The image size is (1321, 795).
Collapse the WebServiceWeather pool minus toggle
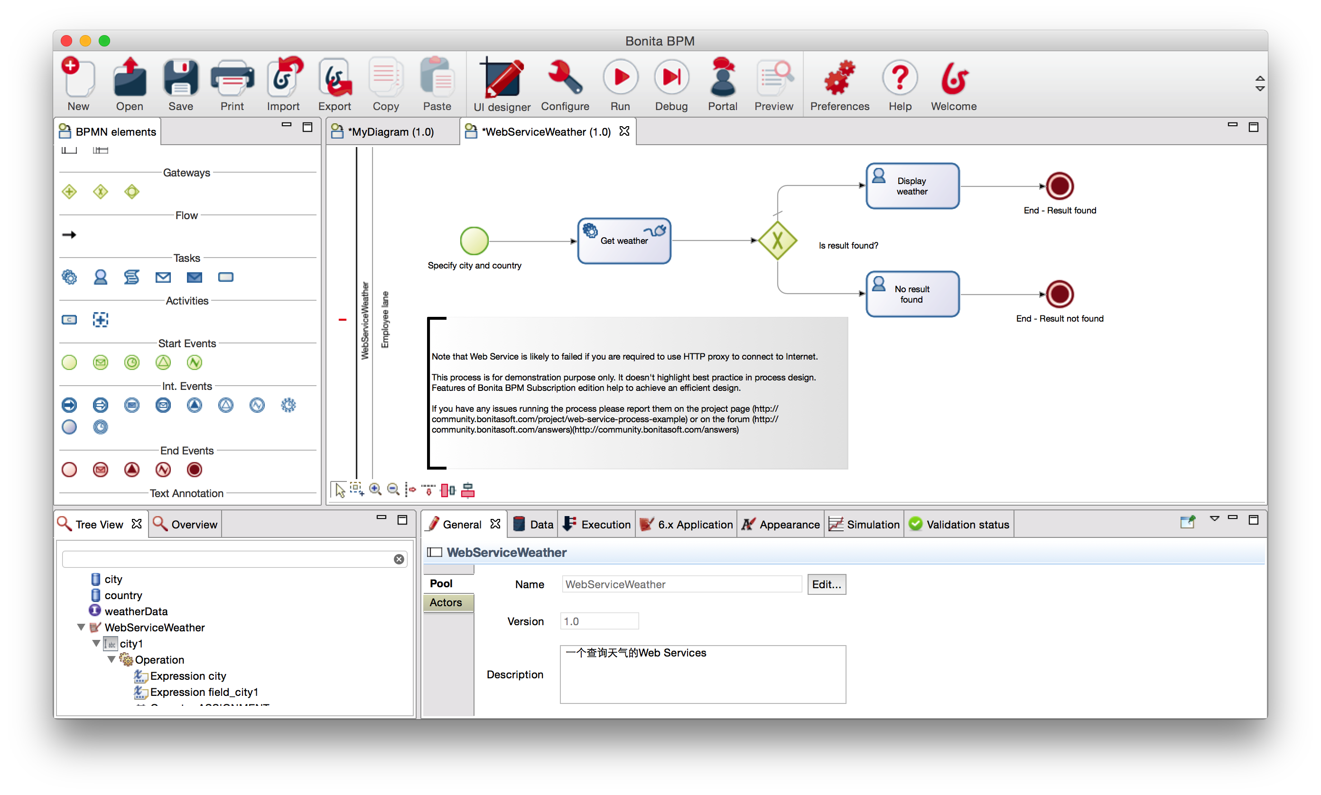click(343, 320)
